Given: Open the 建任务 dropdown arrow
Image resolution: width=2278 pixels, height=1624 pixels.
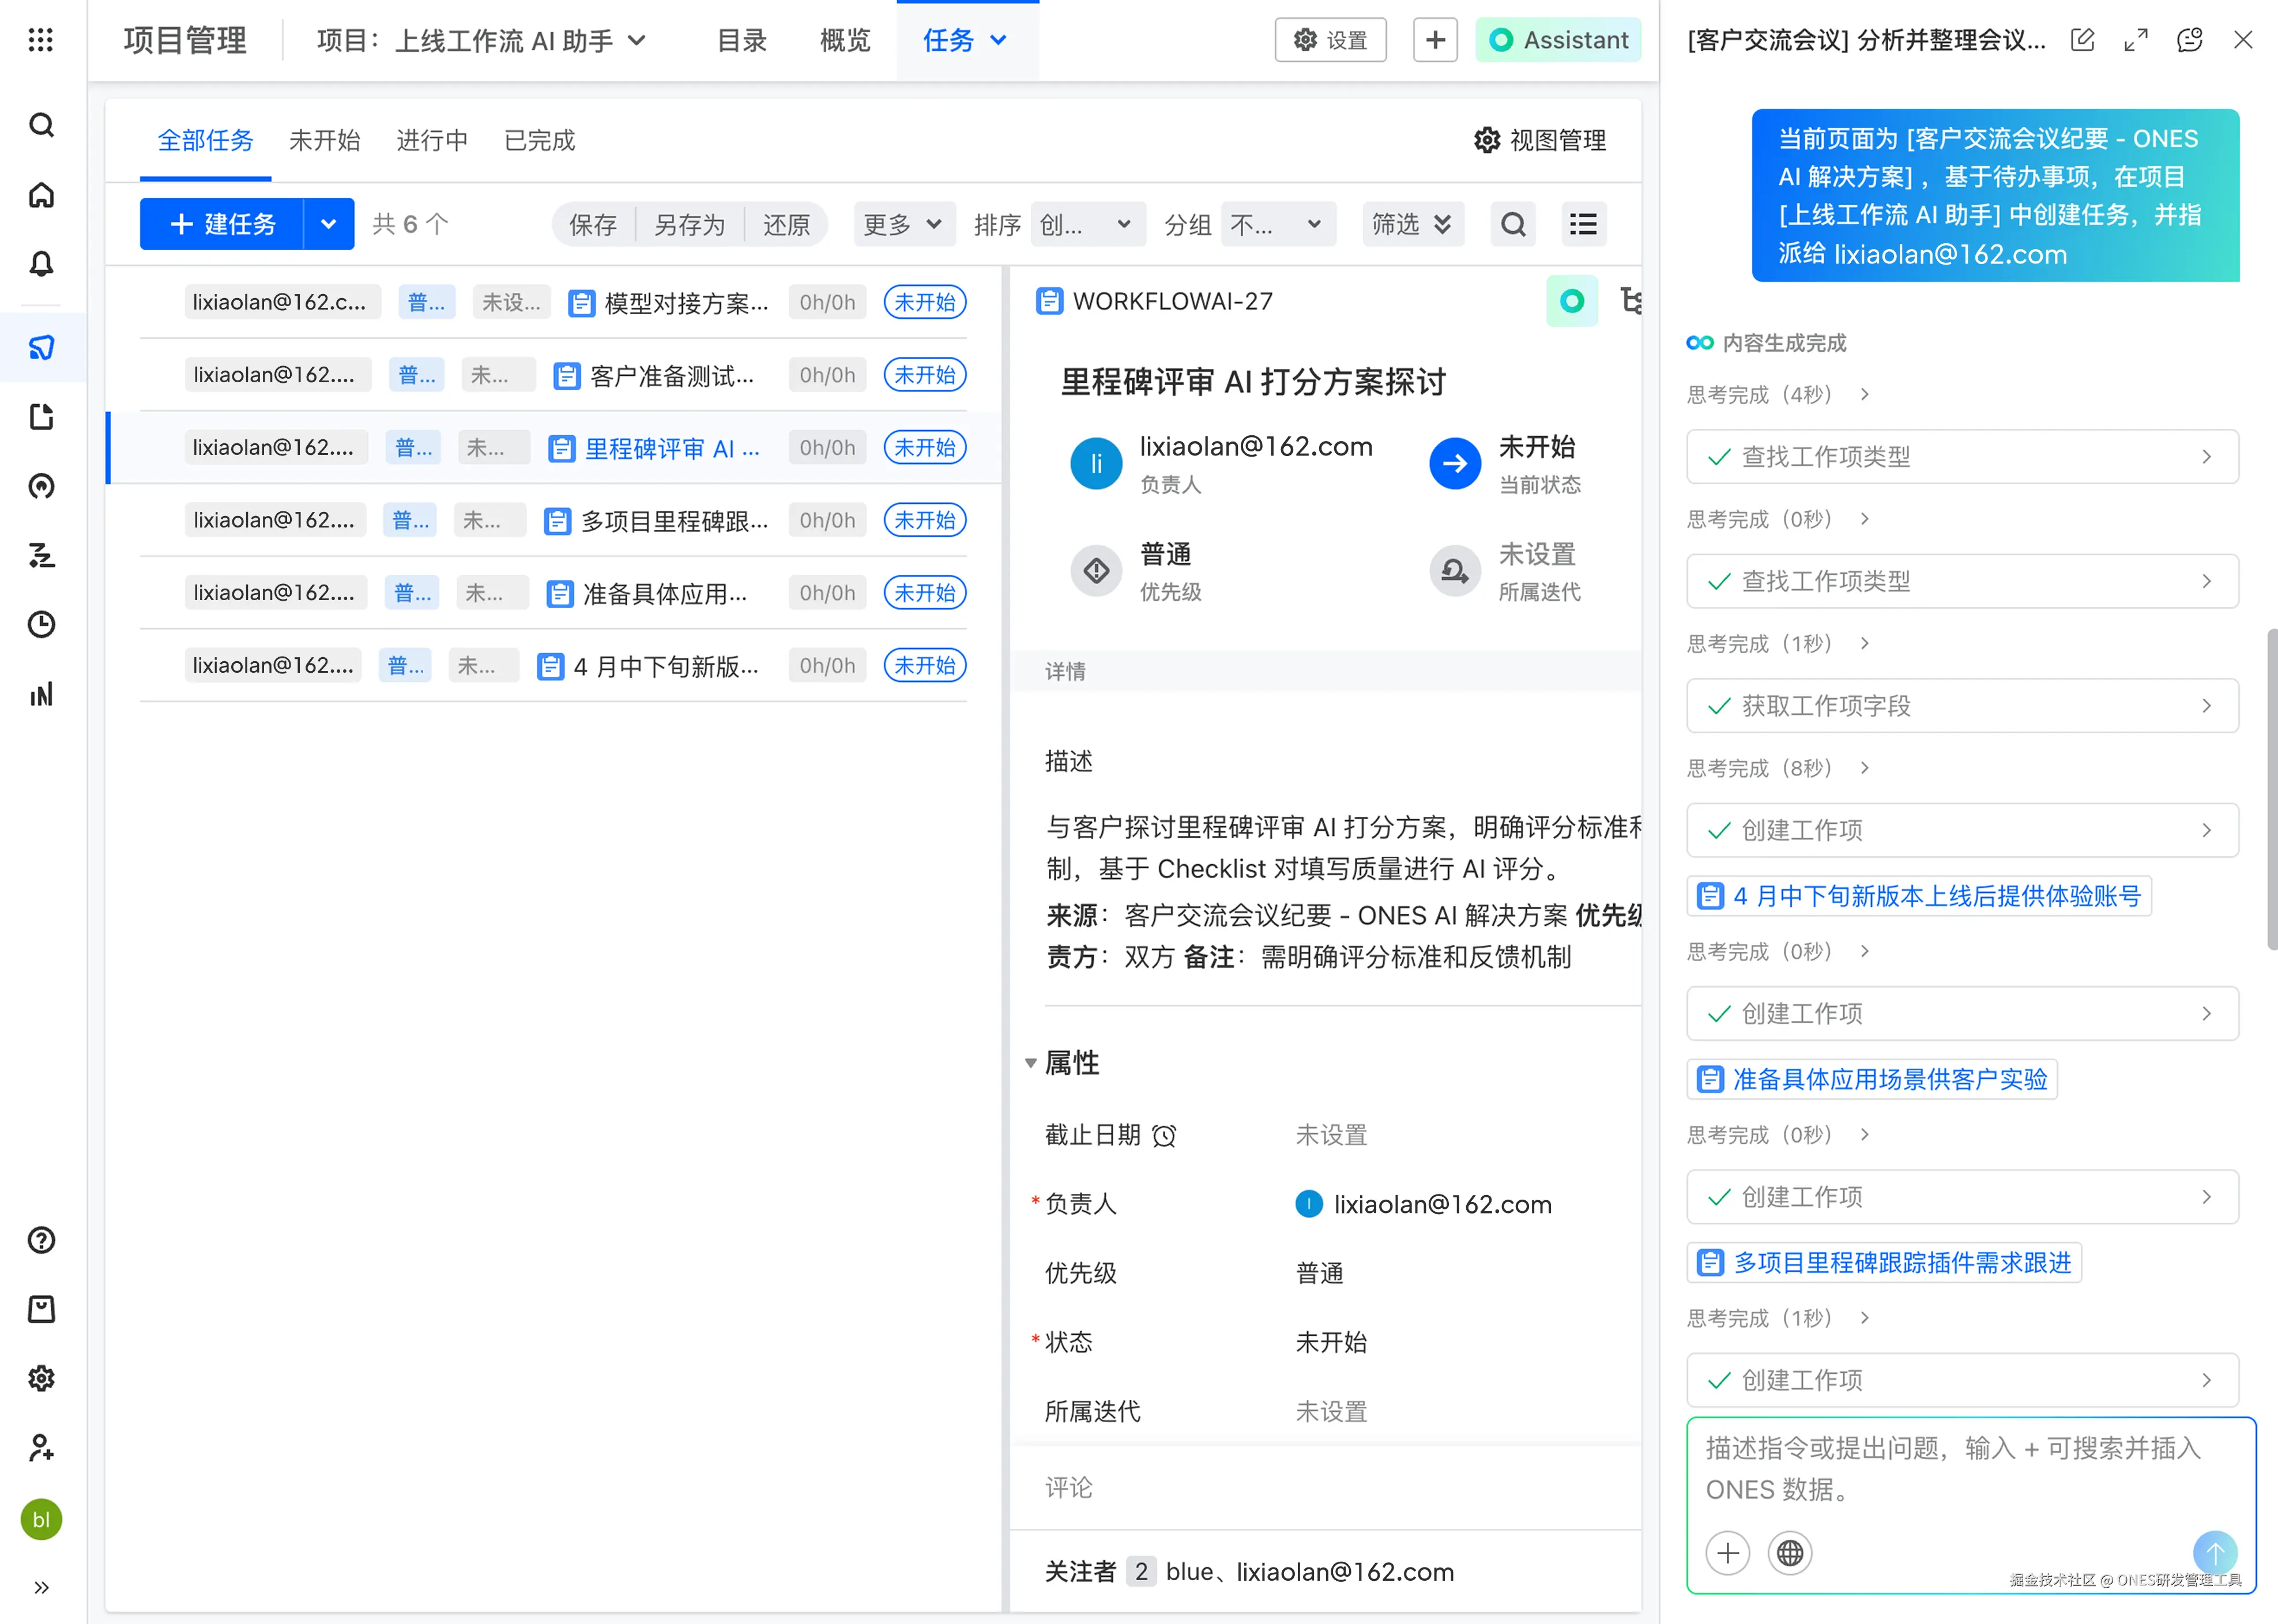Looking at the screenshot, I should pos(328,224).
